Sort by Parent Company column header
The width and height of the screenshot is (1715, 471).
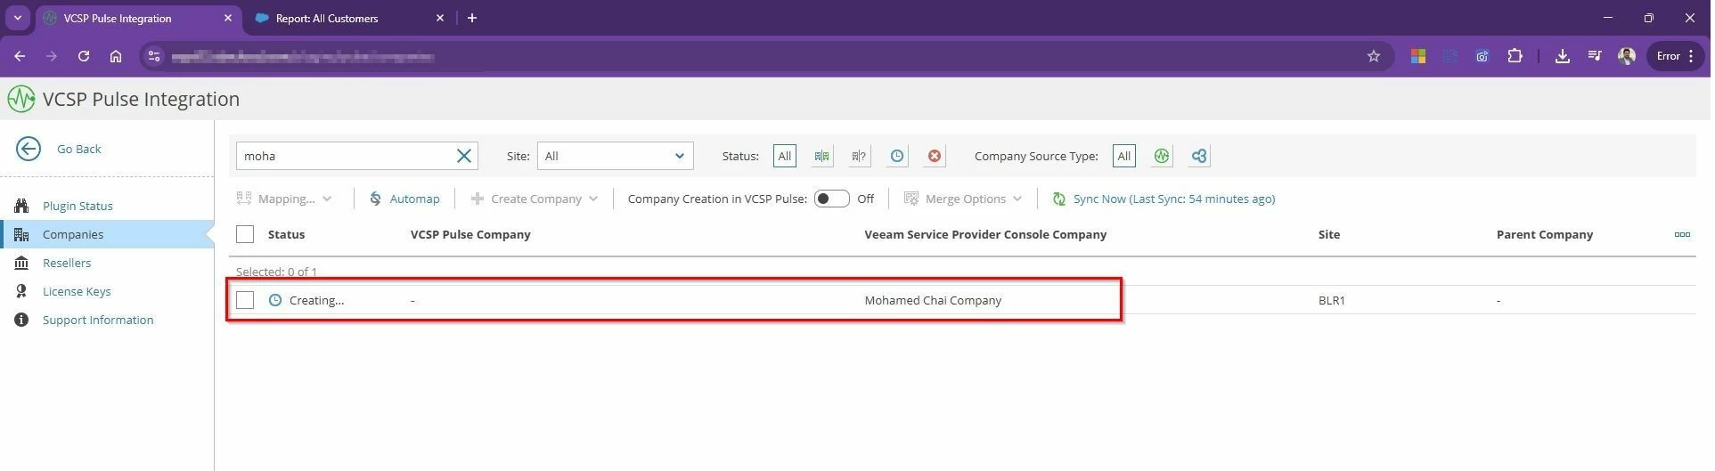coord(1544,234)
